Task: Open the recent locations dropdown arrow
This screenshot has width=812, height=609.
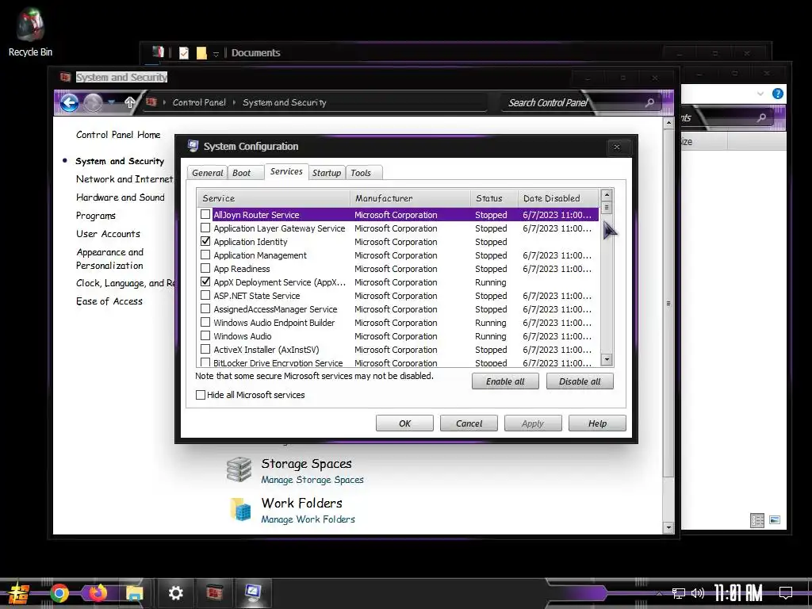Action: click(x=111, y=102)
